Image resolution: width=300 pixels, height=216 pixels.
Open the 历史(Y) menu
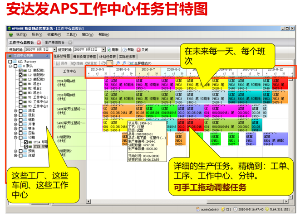pos(37,35)
